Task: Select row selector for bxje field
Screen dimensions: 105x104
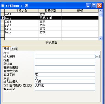Action: pyautogui.click(x=2, y=29)
